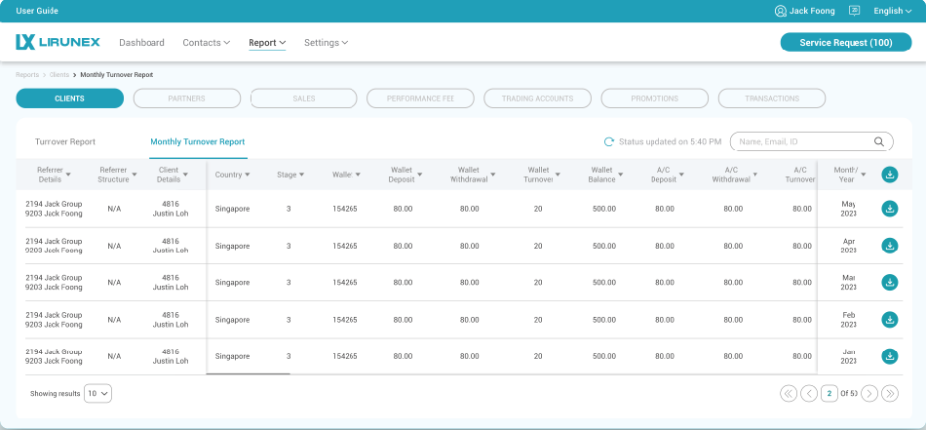The height and width of the screenshot is (430, 926).
Task: Download the Apr row report
Action: tap(889, 246)
